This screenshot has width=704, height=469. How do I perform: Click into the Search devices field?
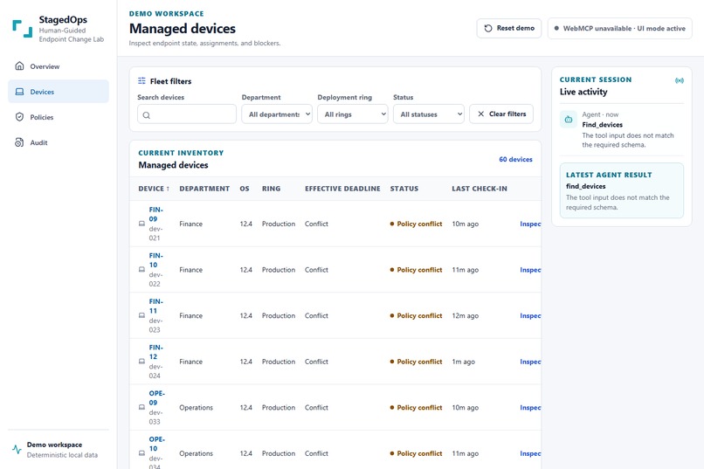coord(187,114)
